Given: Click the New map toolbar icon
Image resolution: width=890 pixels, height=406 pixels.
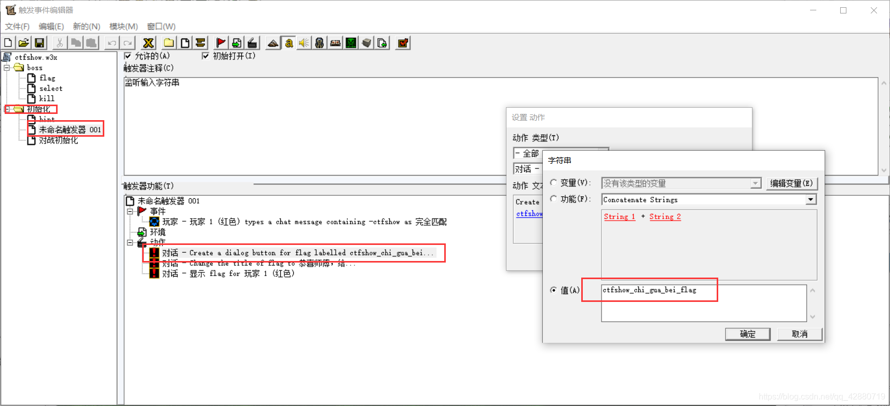Looking at the screenshot, I should tap(8, 43).
